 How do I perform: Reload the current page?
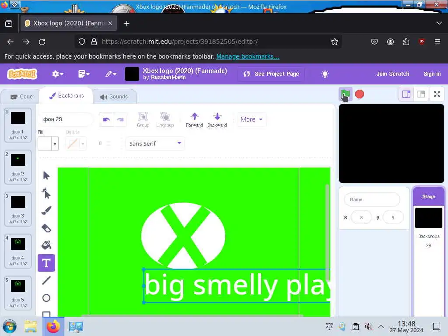click(42, 42)
